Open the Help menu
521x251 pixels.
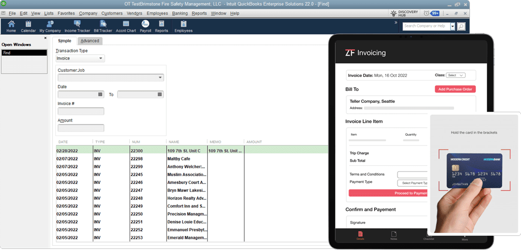tap(234, 14)
